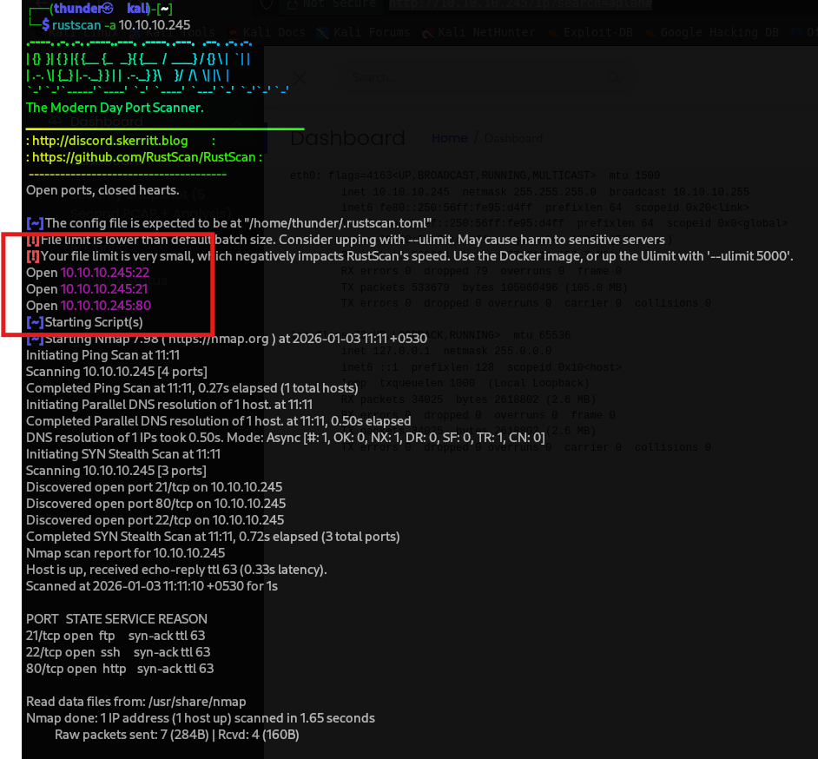Click the 'File limit is lower' warning line
Image resolution: width=818 pixels, height=759 pixels.
point(346,240)
